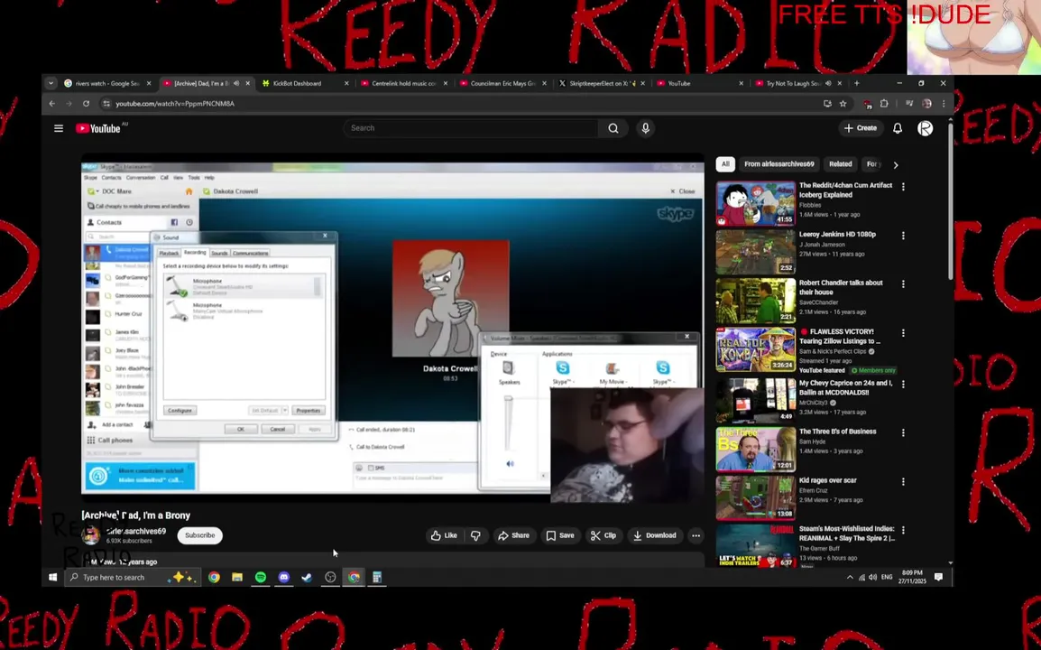Open the Windows Start menu
Viewport: 1041px width, 650px height.
click(x=52, y=577)
